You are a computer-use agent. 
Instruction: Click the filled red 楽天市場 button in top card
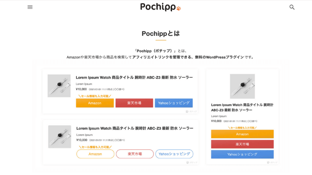[x=134, y=103]
